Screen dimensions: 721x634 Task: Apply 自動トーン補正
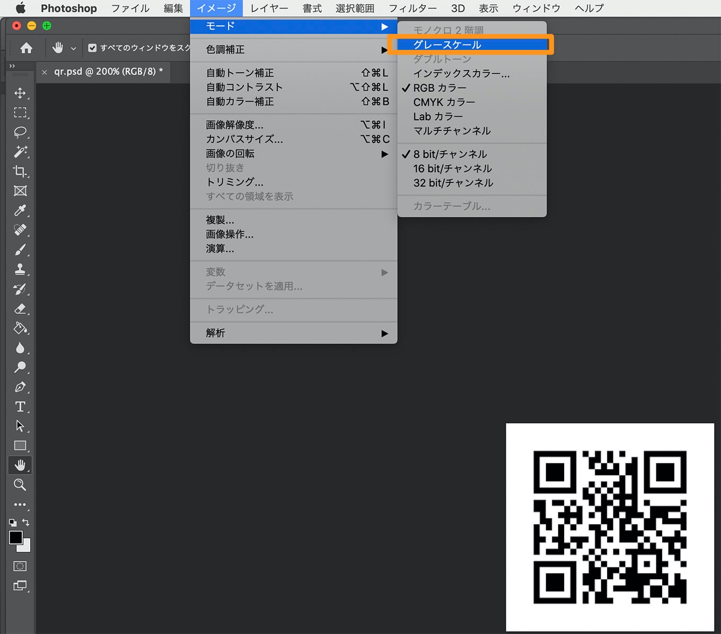294,73
